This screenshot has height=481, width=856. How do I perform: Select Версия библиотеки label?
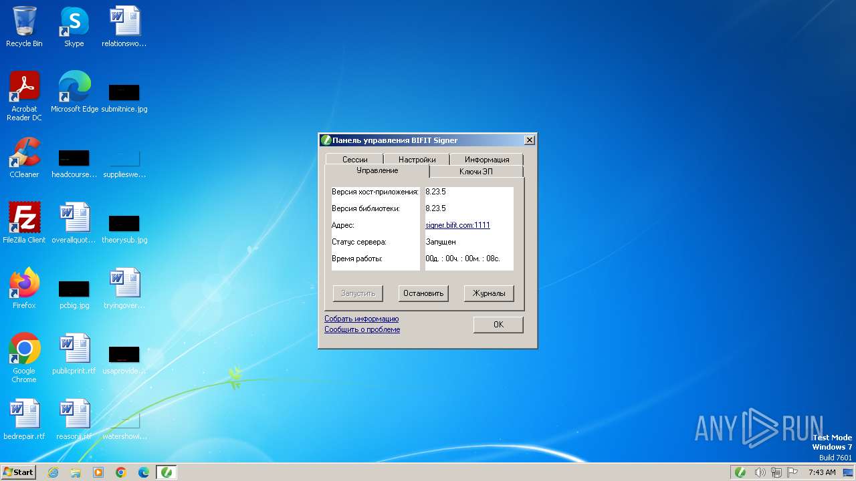pos(366,208)
